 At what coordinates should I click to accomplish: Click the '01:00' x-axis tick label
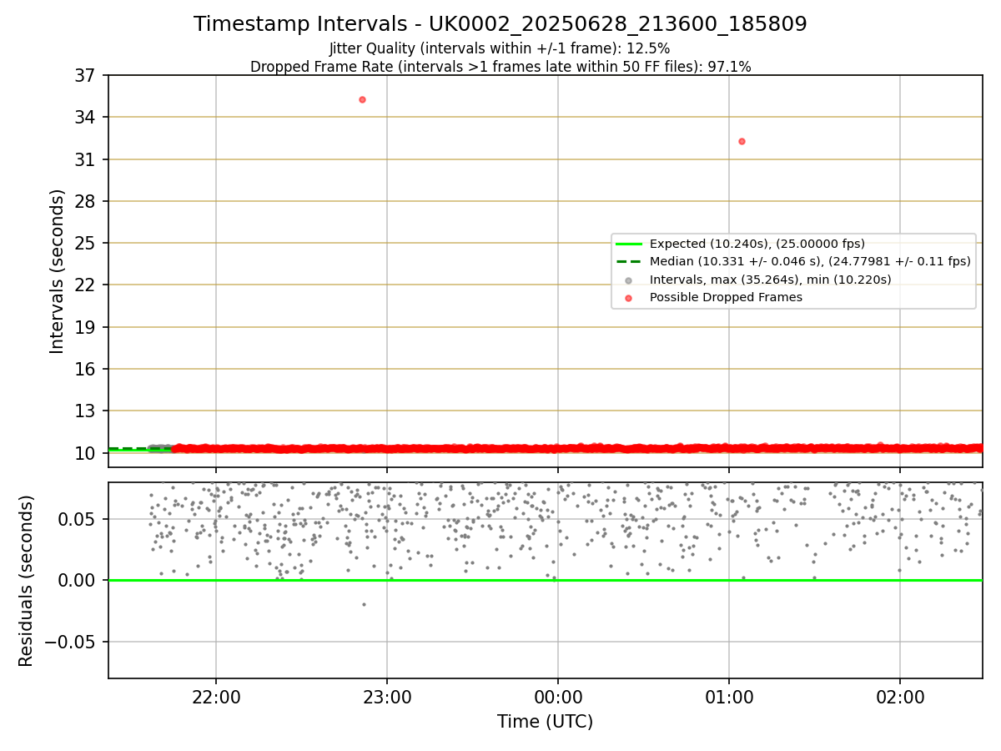coord(729,698)
